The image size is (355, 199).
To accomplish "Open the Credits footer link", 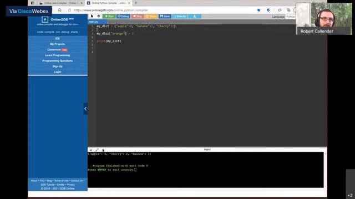I will (60, 185).
